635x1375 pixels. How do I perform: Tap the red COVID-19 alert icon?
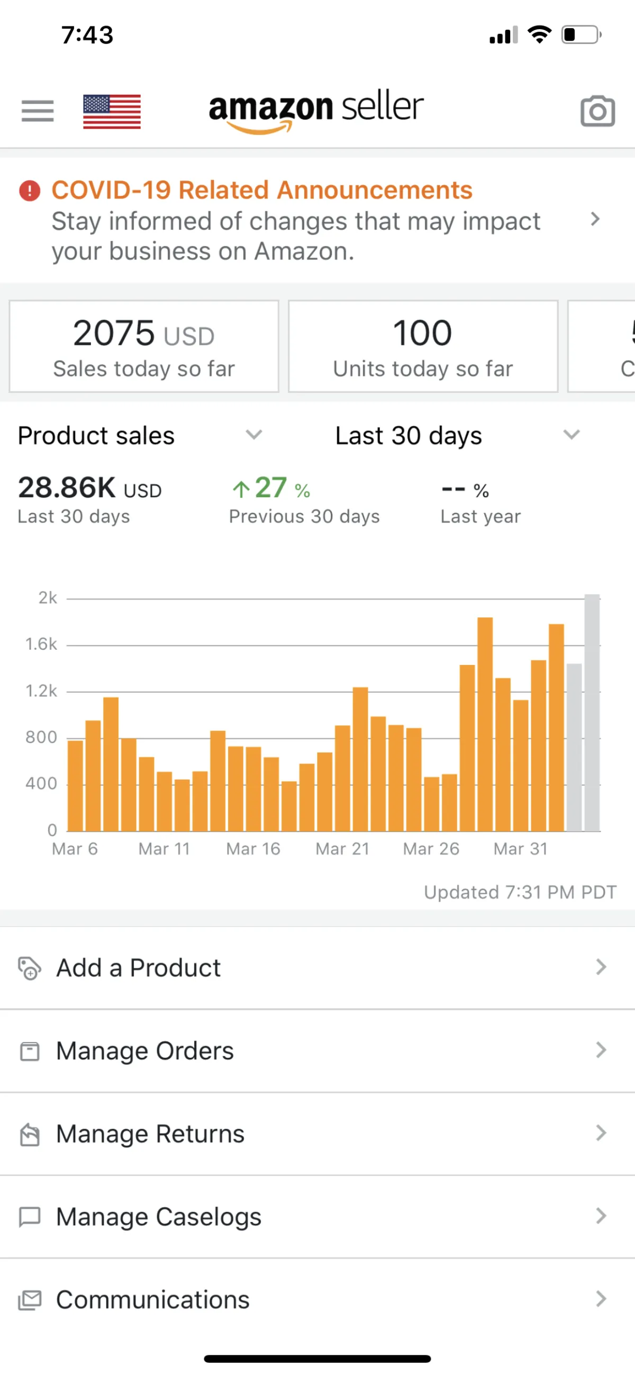(30, 191)
